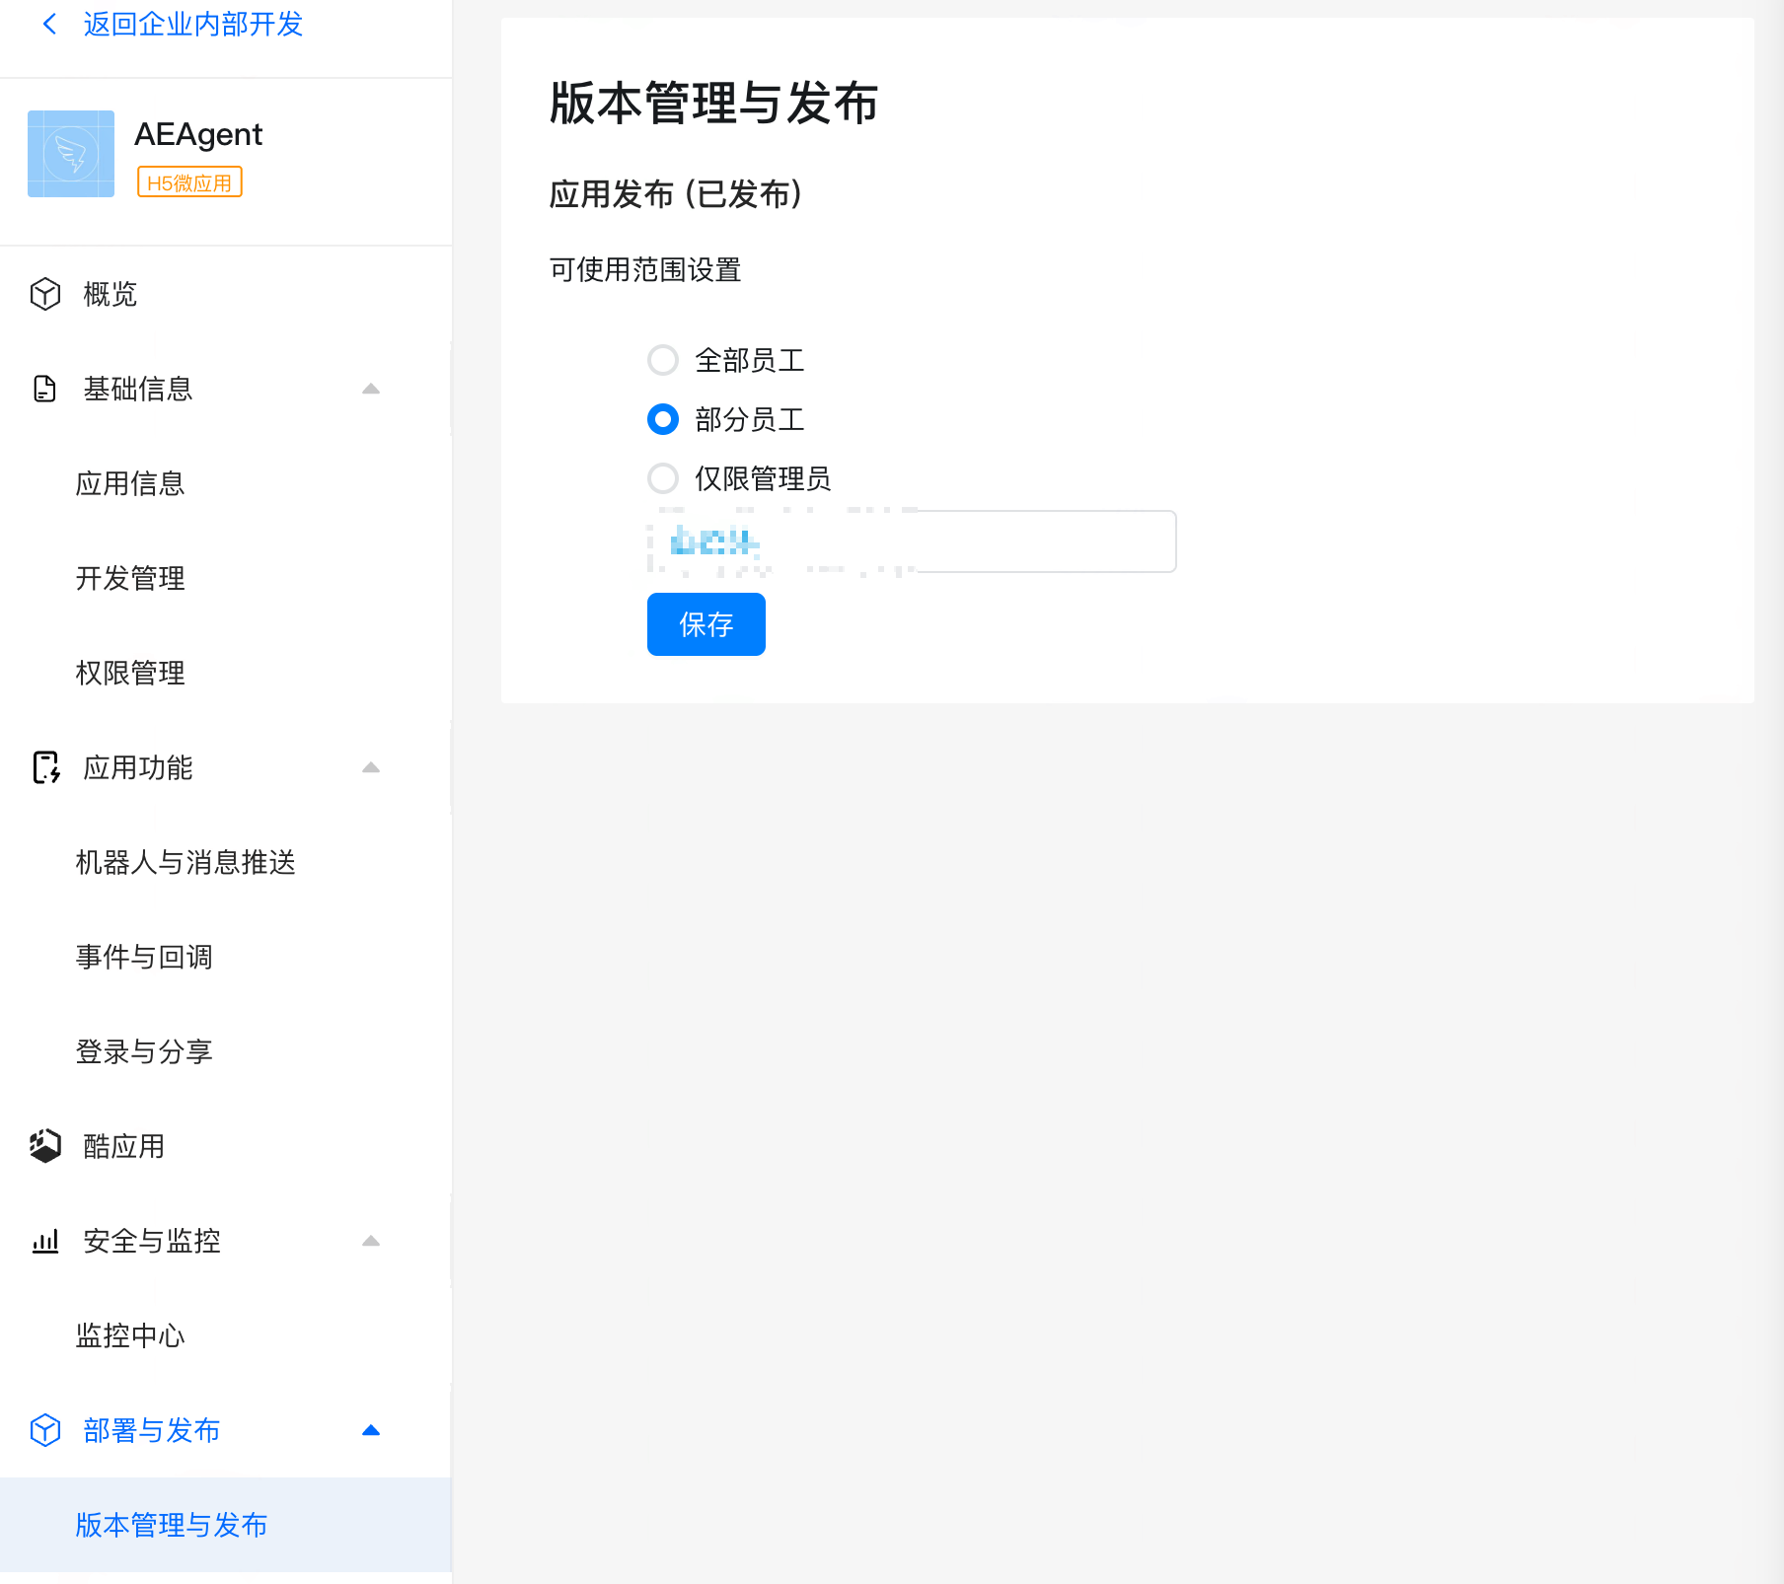Viewport: 1784px width, 1584px height.
Task: Select the 部分员工 radio button
Action: (x=663, y=419)
